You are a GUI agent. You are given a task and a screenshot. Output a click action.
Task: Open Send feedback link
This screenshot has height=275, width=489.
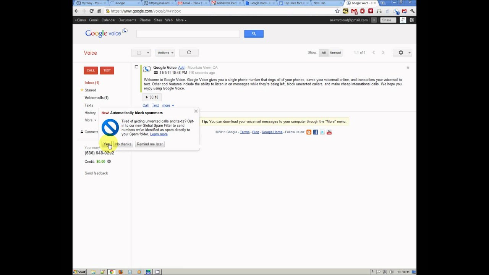[96, 173]
